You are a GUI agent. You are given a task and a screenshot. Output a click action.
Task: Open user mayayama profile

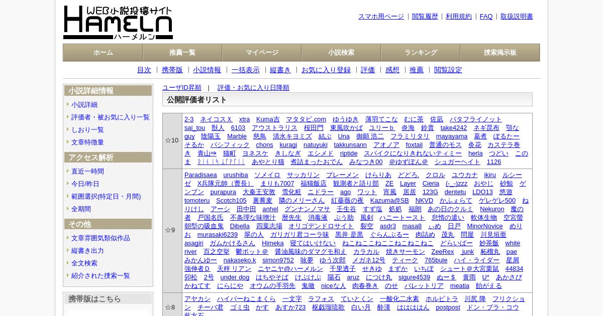pos(452,136)
